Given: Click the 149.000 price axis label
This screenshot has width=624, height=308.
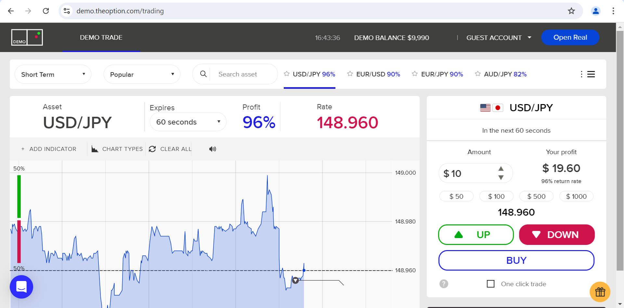Looking at the screenshot, I should click(405, 173).
